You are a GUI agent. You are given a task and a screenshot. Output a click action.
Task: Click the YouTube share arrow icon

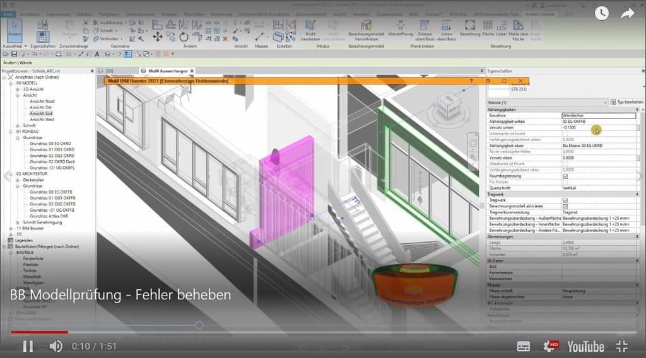click(626, 13)
